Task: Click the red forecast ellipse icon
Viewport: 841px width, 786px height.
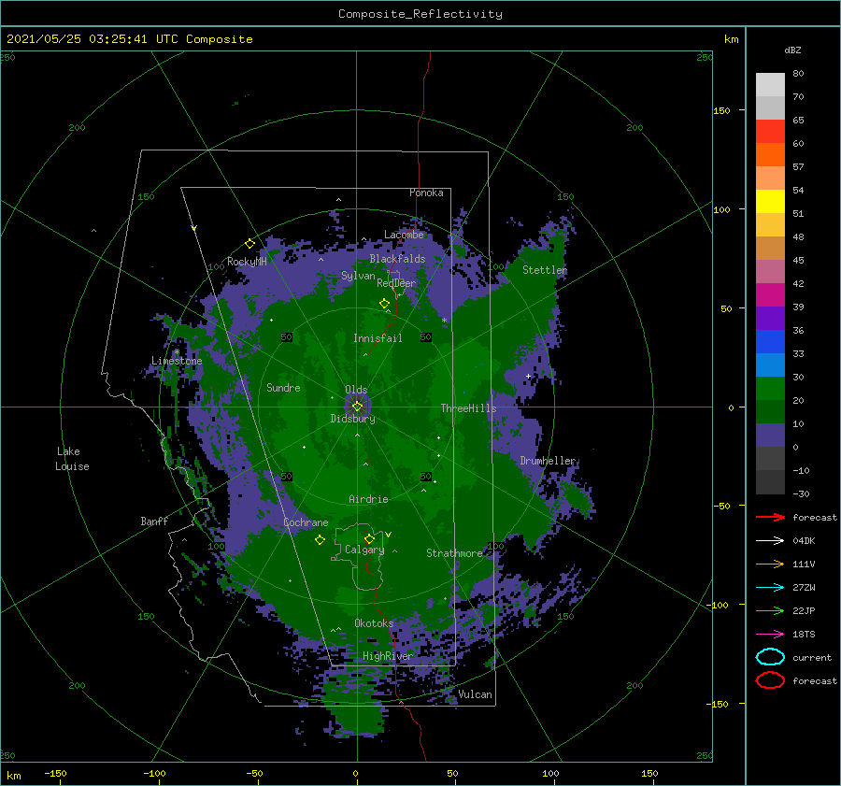Action: tap(770, 680)
